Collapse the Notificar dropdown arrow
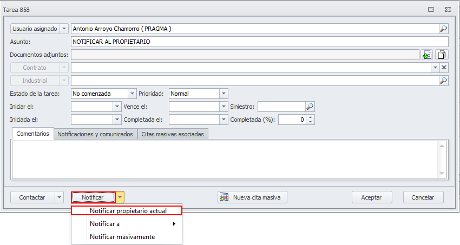 (120, 197)
